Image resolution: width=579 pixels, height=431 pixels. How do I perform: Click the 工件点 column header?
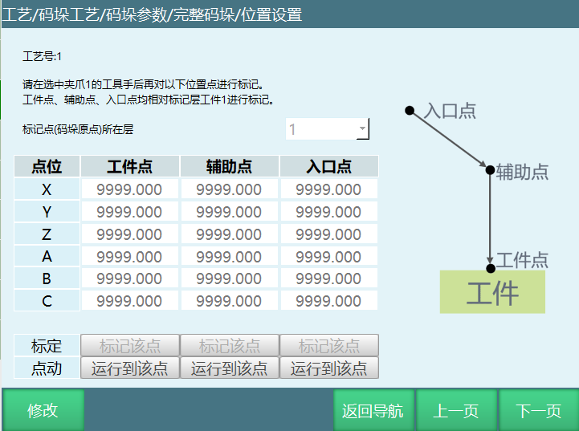click(129, 167)
